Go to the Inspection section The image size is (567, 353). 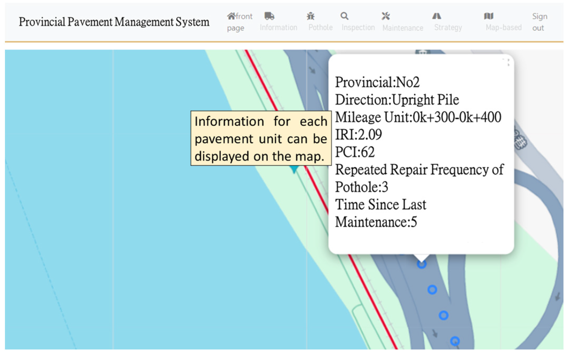(358, 27)
